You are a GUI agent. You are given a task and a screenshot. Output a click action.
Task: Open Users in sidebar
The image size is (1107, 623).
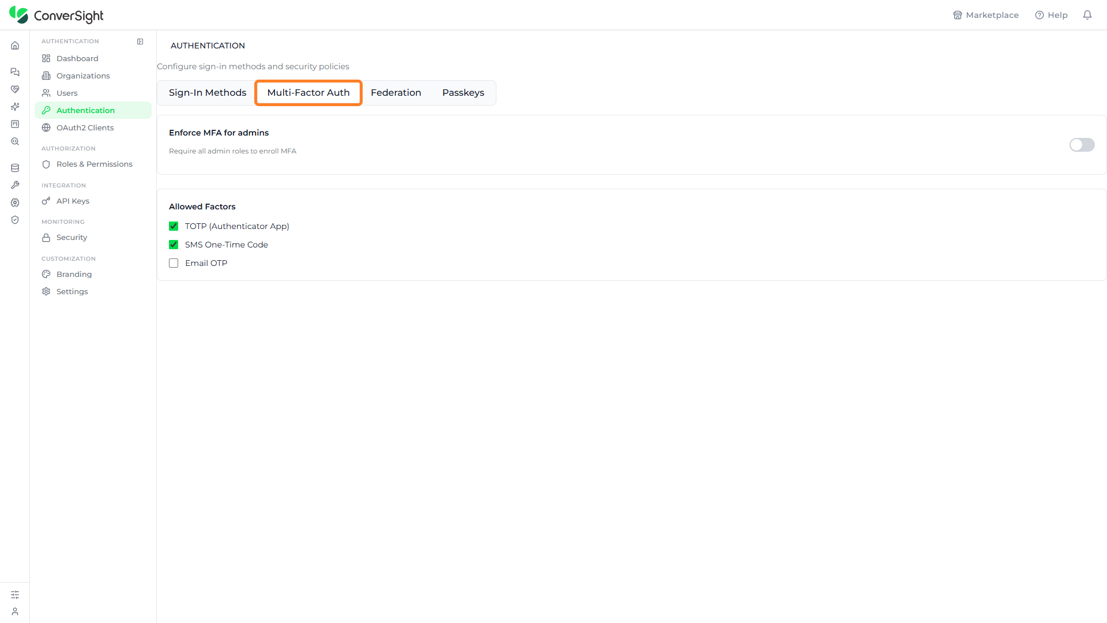click(x=93, y=93)
